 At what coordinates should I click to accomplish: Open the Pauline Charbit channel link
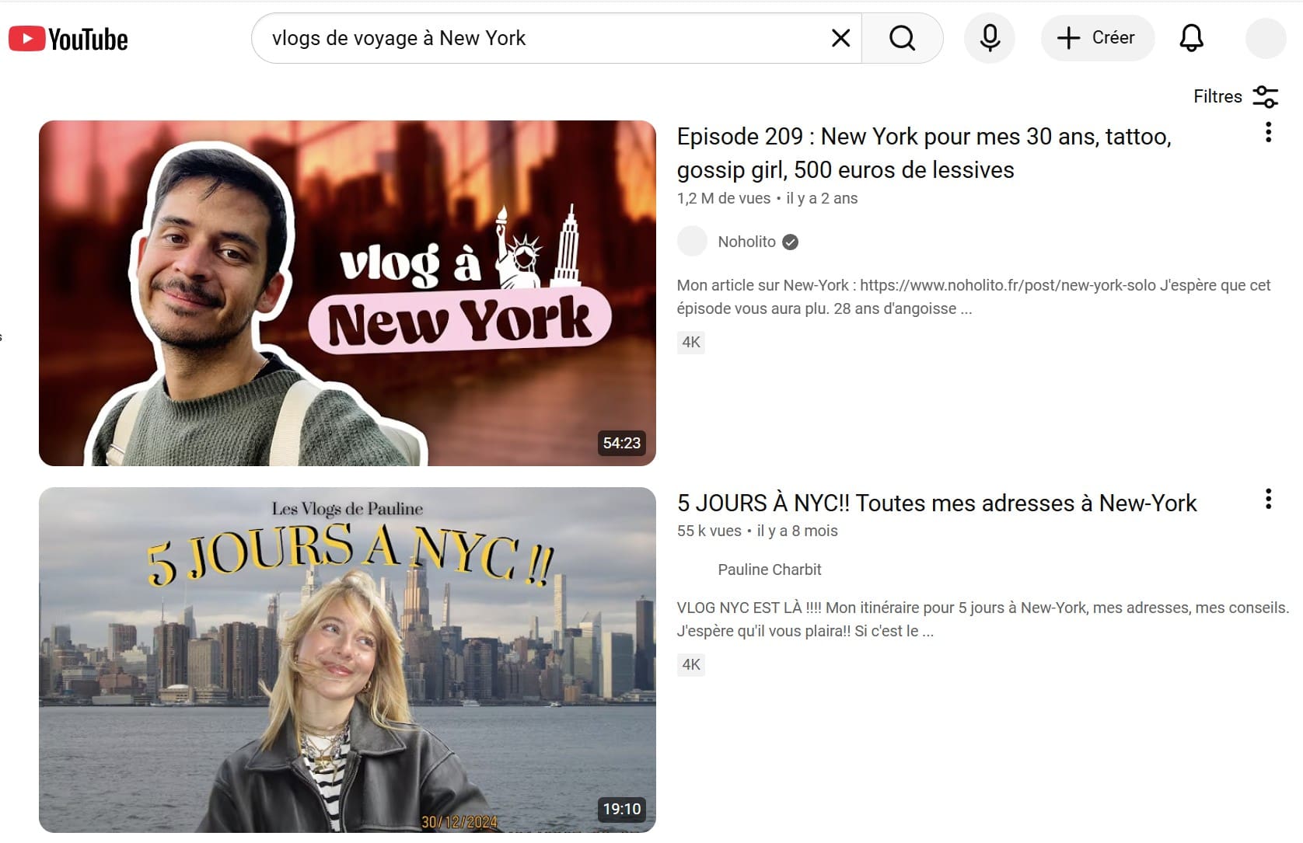769,570
